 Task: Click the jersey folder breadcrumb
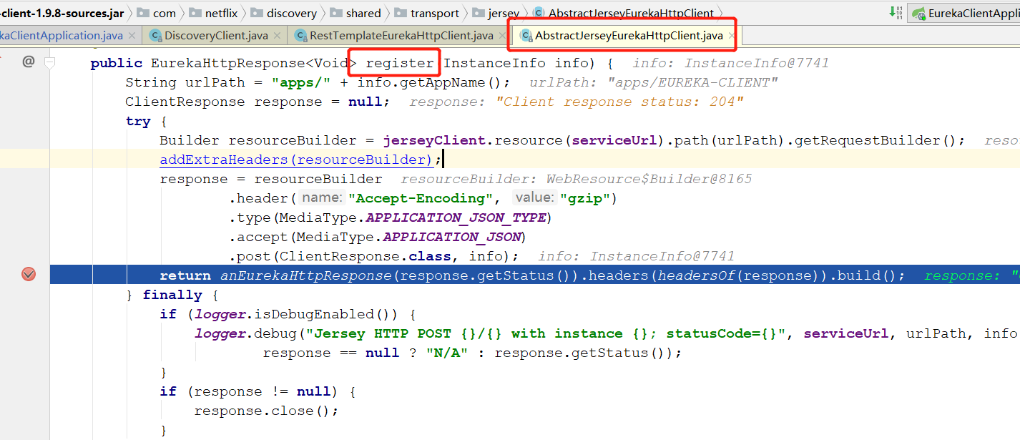pos(496,13)
